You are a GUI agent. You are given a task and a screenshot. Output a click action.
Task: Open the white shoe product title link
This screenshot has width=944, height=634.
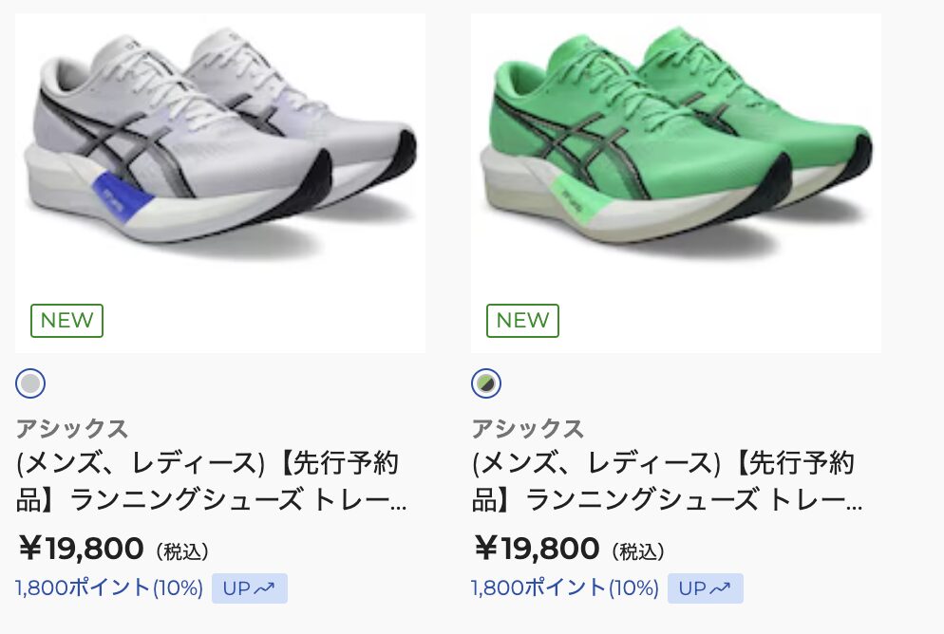pyautogui.click(x=211, y=481)
